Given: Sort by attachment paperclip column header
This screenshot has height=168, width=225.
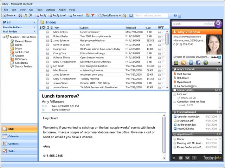Looking at the screenshot, I should click(x=51, y=27).
